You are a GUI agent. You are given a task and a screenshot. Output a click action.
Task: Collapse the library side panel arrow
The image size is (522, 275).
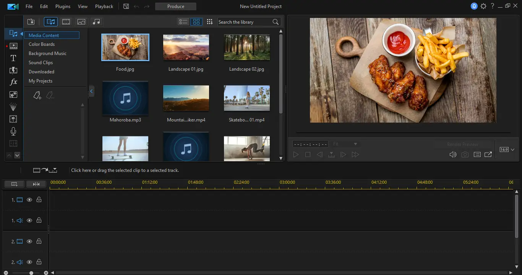91,91
